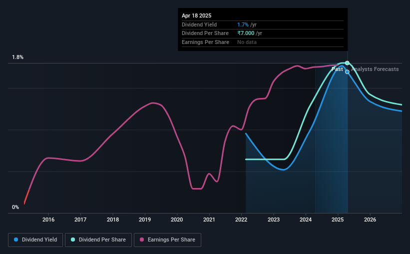This screenshot has width=410, height=254.
Task: Click the Past label on the chart
Action: point(337,69)
